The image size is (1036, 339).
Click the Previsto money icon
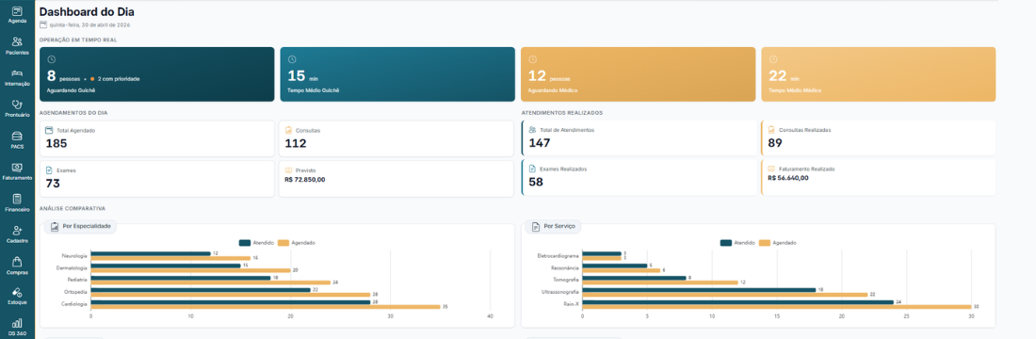(x=289, y=169)
